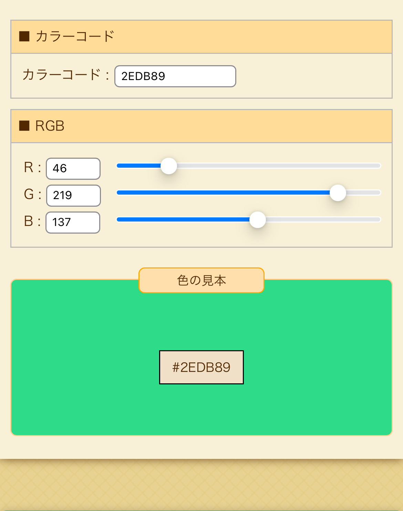Focus the R value input showing 46

(x=73, y=169)
